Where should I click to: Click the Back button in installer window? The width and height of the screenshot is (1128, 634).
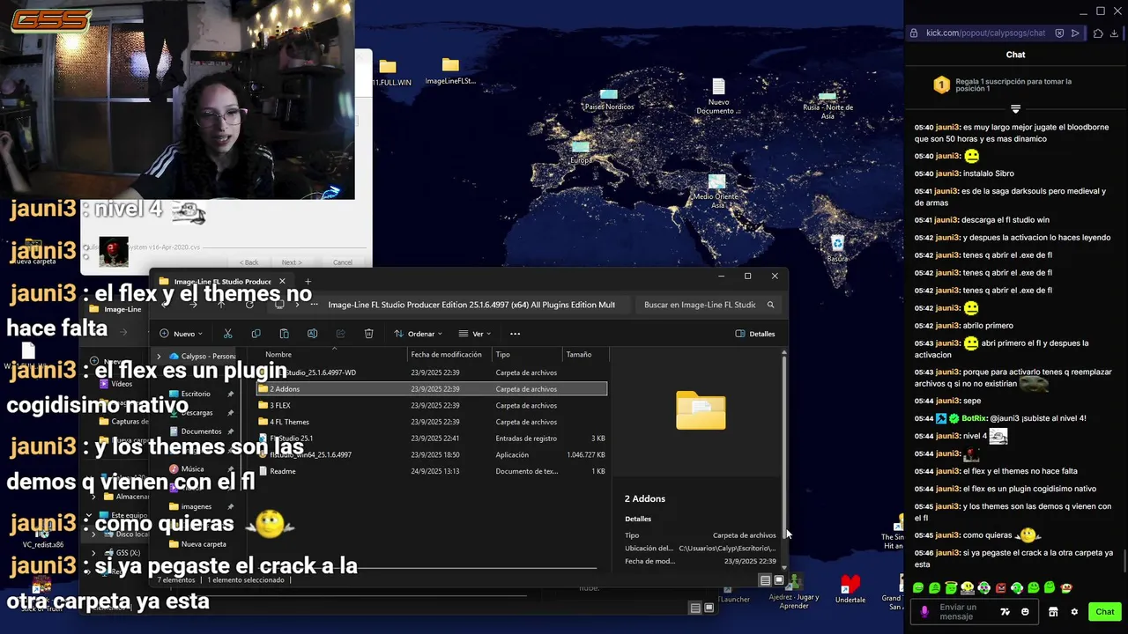[x=250, y=262]
